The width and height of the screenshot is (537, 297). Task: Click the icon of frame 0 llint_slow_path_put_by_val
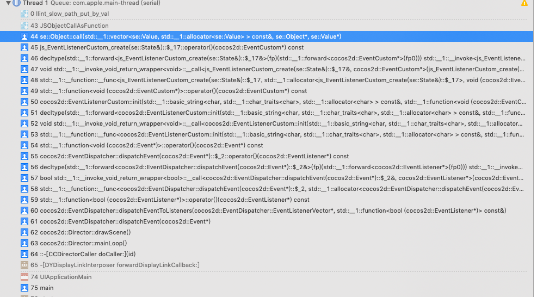pos(24,14)
